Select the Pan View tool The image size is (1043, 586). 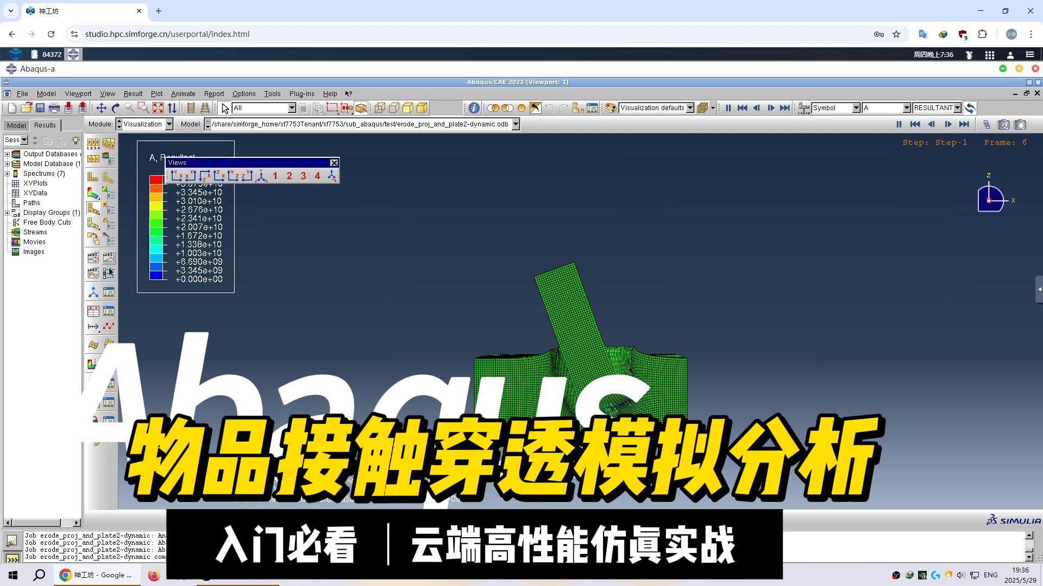pyautogui.click(x=101, y=108)
